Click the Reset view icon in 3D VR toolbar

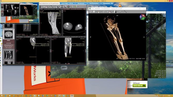[91, 12]
